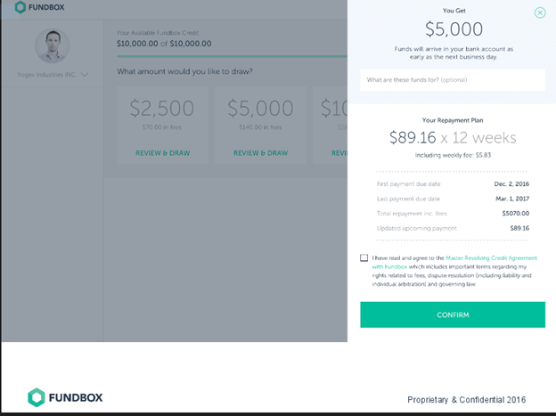Screen dimensions: 556x416
Task: Expand the Yogev Industries INC. account dropdown
Action: point(85,75)
